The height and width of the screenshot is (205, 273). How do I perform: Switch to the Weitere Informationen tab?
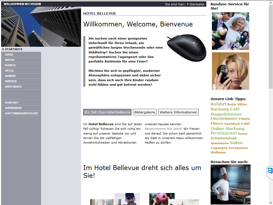[178, 112]
